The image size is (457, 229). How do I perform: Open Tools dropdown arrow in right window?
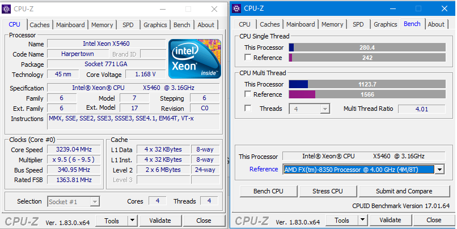pos(362,221)
